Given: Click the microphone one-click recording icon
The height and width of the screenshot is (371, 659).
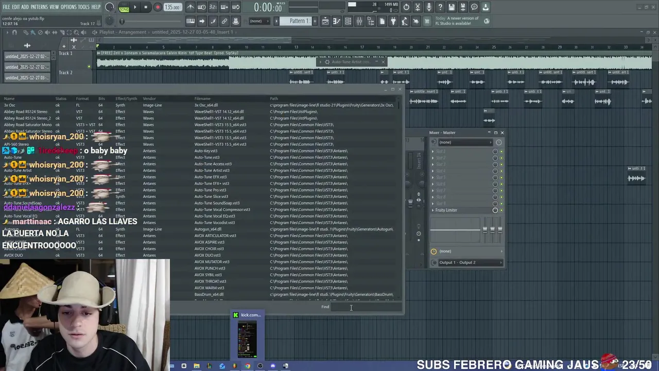Looking at the screenshot, I should (x=429, y=7).
